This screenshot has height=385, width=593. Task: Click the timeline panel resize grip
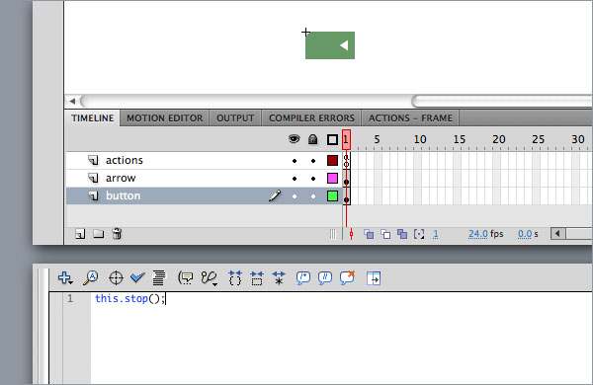coord(333,234)
